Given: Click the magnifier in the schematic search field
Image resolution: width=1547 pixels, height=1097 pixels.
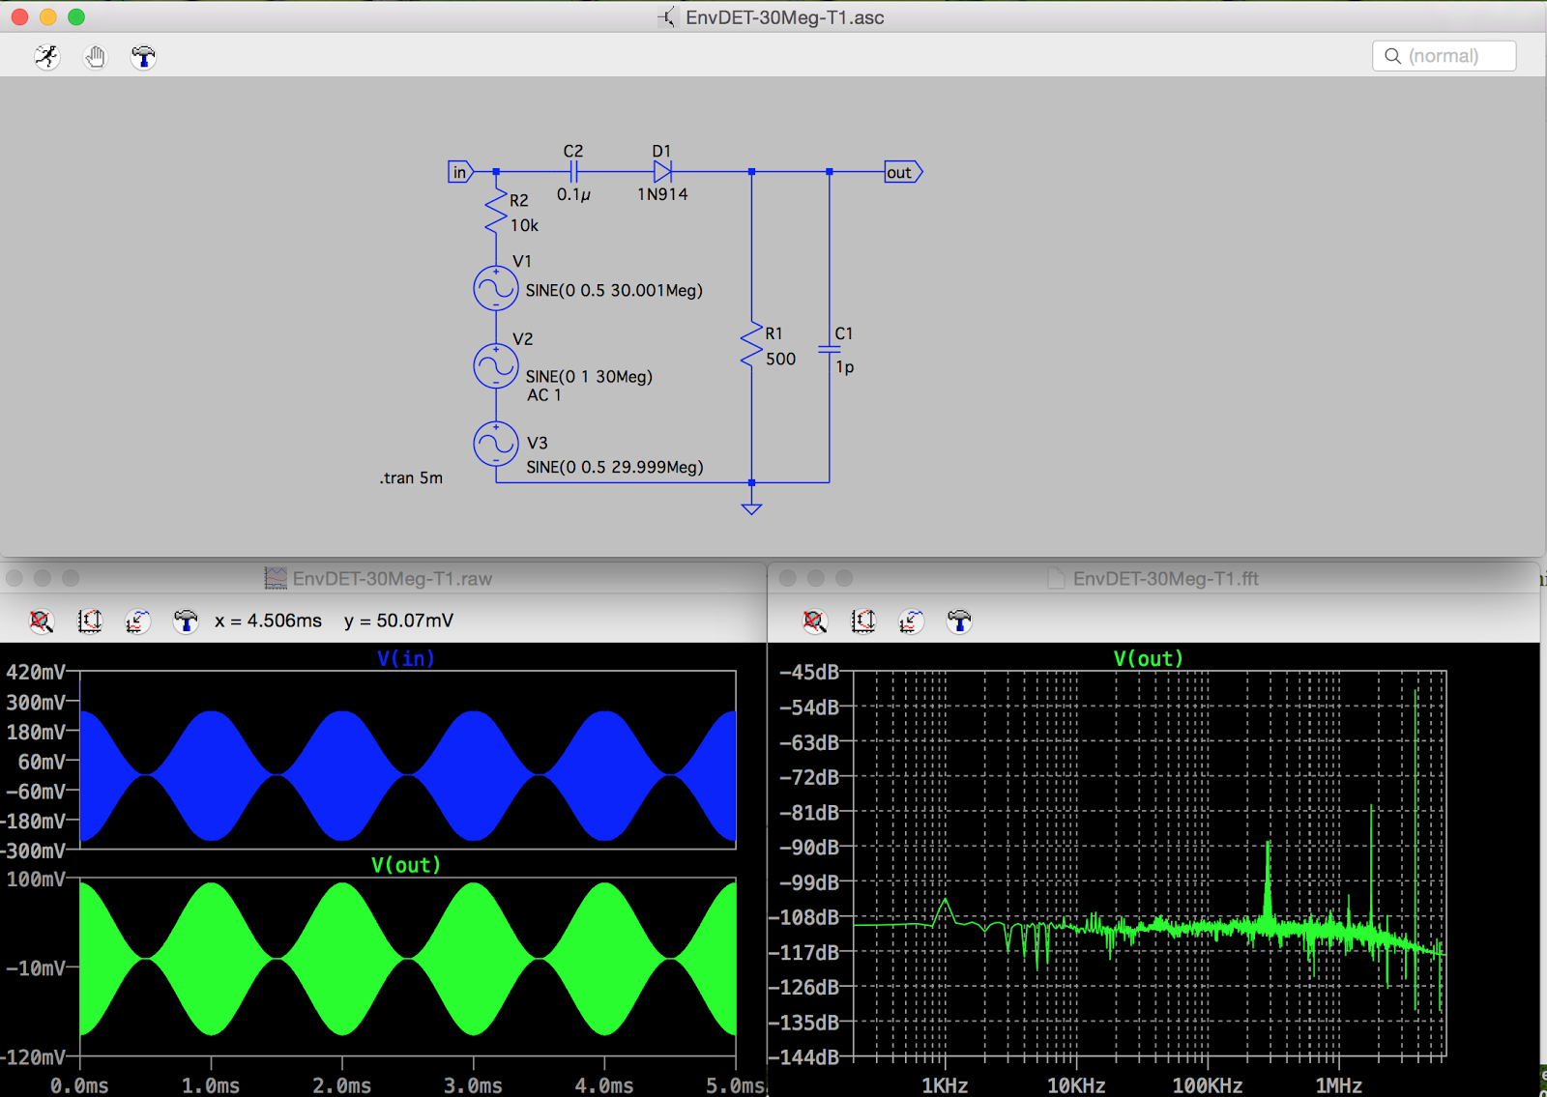Looking at the screenshot, I should coord(1392,55).
